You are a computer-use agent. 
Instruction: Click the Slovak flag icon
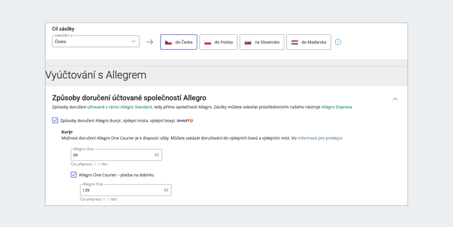248,42
